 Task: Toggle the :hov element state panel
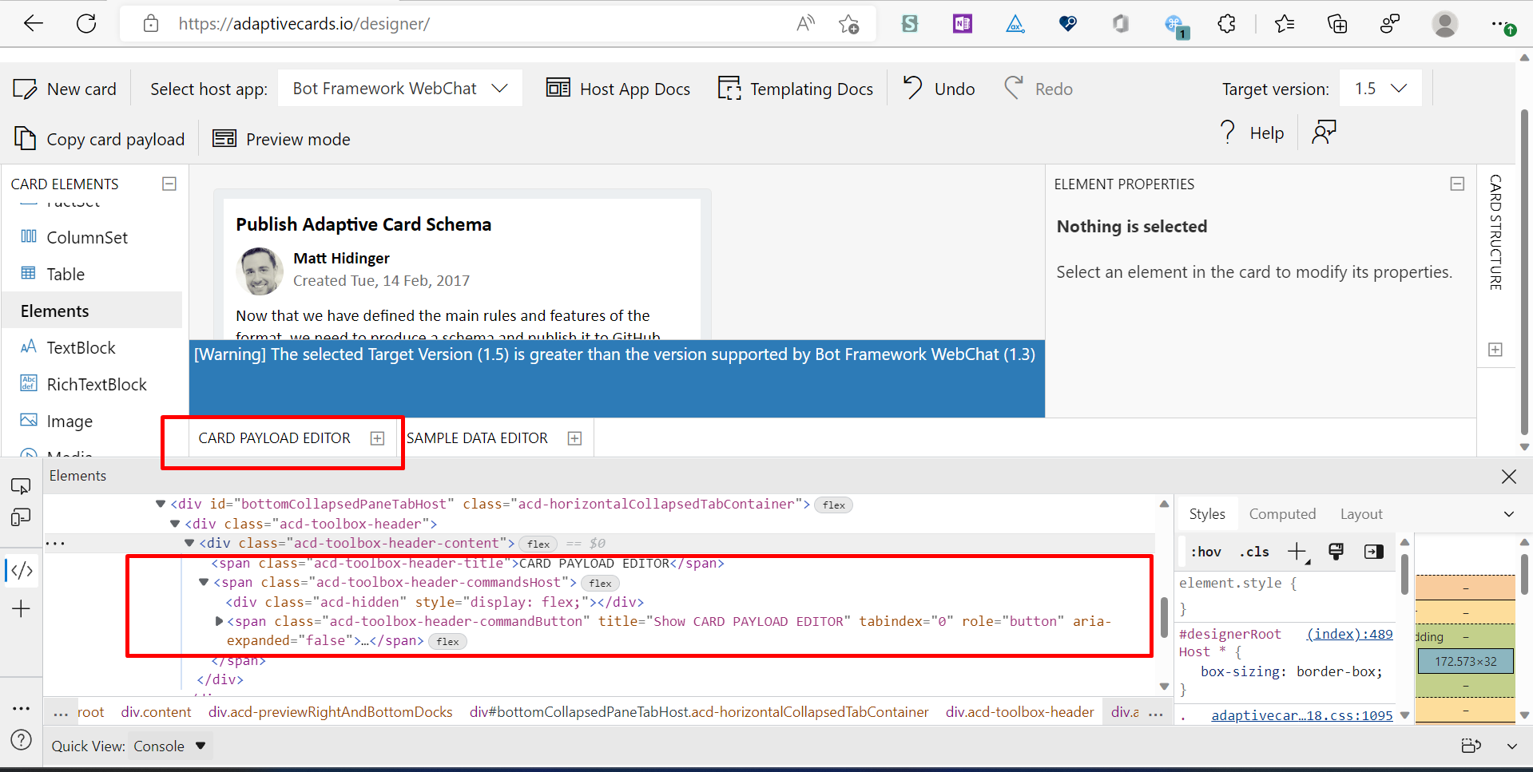coord(1205,552)
